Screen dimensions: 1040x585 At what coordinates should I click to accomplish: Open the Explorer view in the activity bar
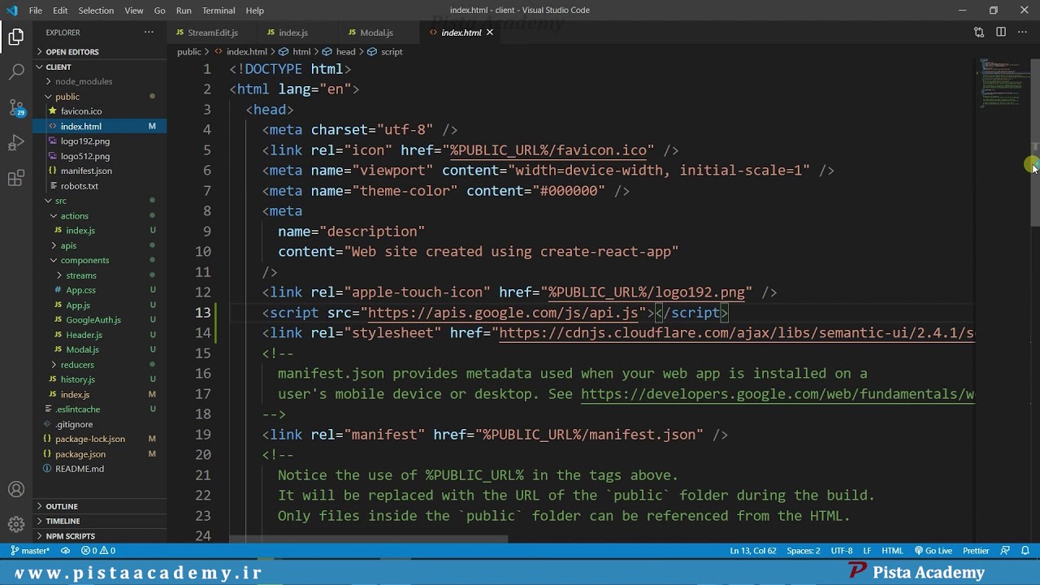tap(16, 37)
